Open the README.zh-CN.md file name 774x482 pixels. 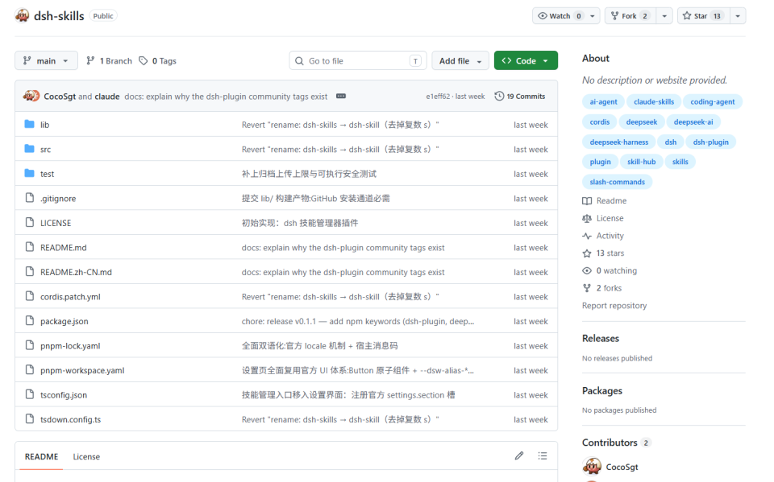pos(76,272)
